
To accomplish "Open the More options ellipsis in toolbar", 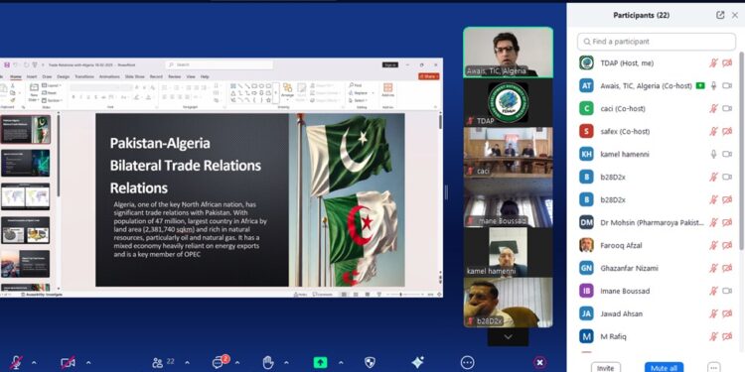I will tap(467, 363).
